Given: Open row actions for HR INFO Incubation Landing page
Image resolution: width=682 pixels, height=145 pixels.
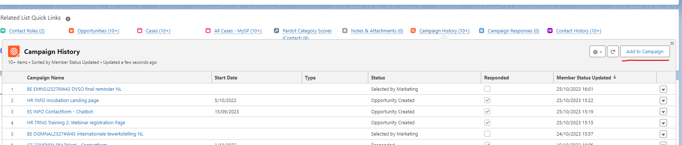Looking at the screenshot, I should tap(663, 101).
